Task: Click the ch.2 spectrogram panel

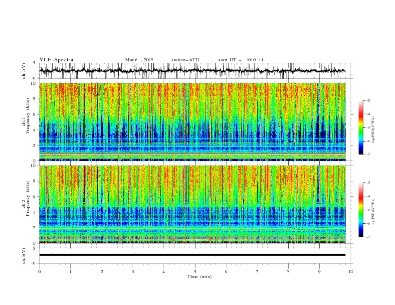Action: [x=193, y=204]
